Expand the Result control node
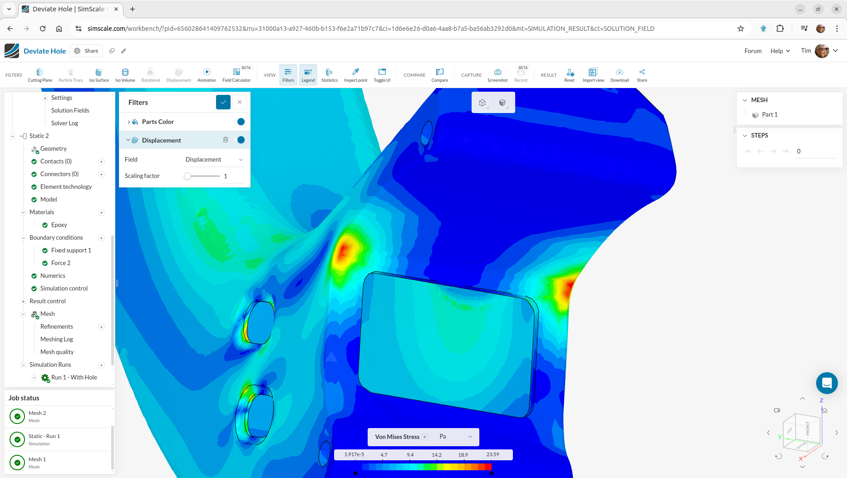Screen dimensions: 847x478 23,301
